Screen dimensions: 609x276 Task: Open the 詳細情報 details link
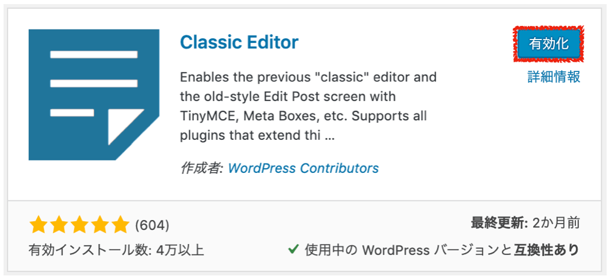coord(554,77)
